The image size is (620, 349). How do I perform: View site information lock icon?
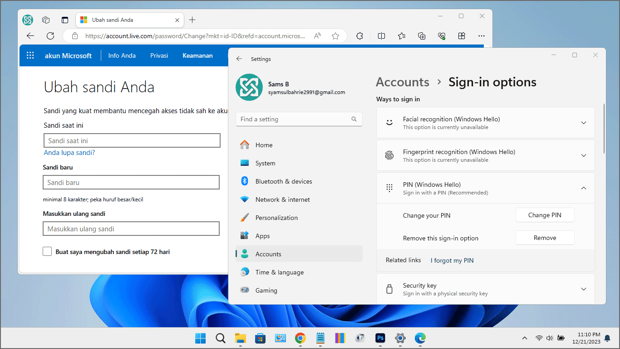[x=74, y=36]
